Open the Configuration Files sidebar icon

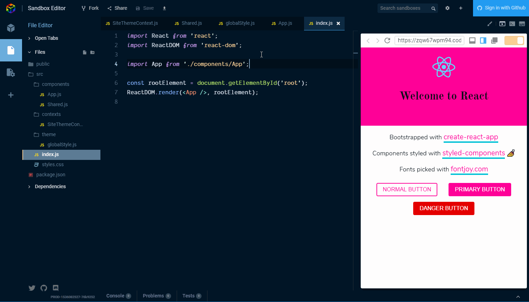[11, 73]
